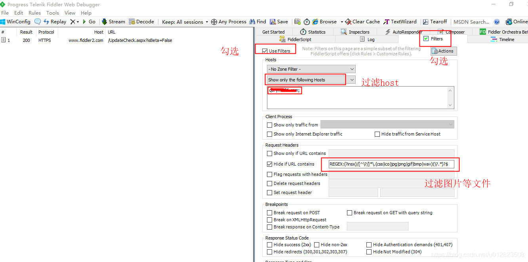Open AutoResponder tab
The width and height of the screenshot is (528, 262).
coord(404,32)
